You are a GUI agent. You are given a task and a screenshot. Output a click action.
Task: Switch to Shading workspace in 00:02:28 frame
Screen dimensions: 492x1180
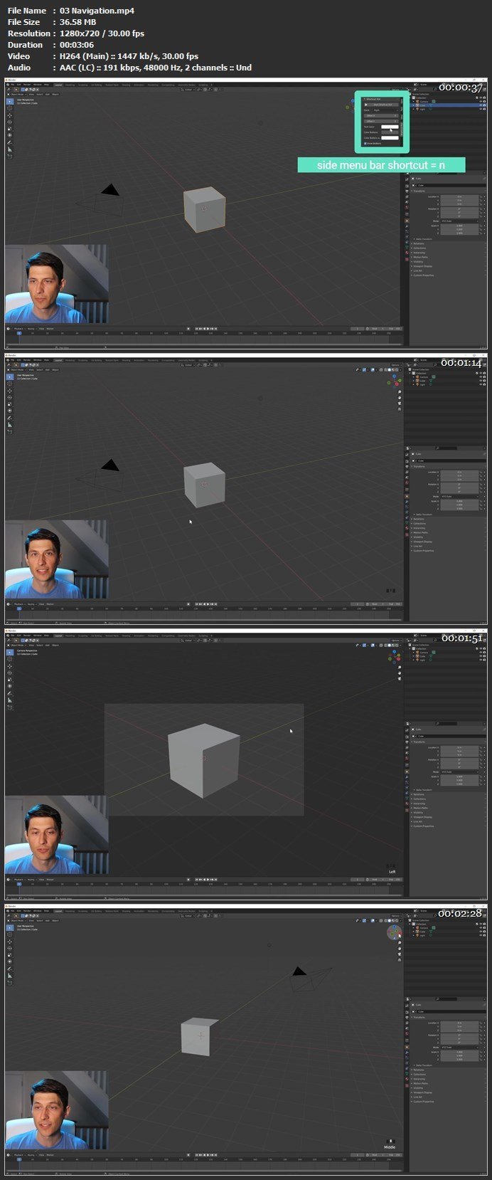point(126,910)
